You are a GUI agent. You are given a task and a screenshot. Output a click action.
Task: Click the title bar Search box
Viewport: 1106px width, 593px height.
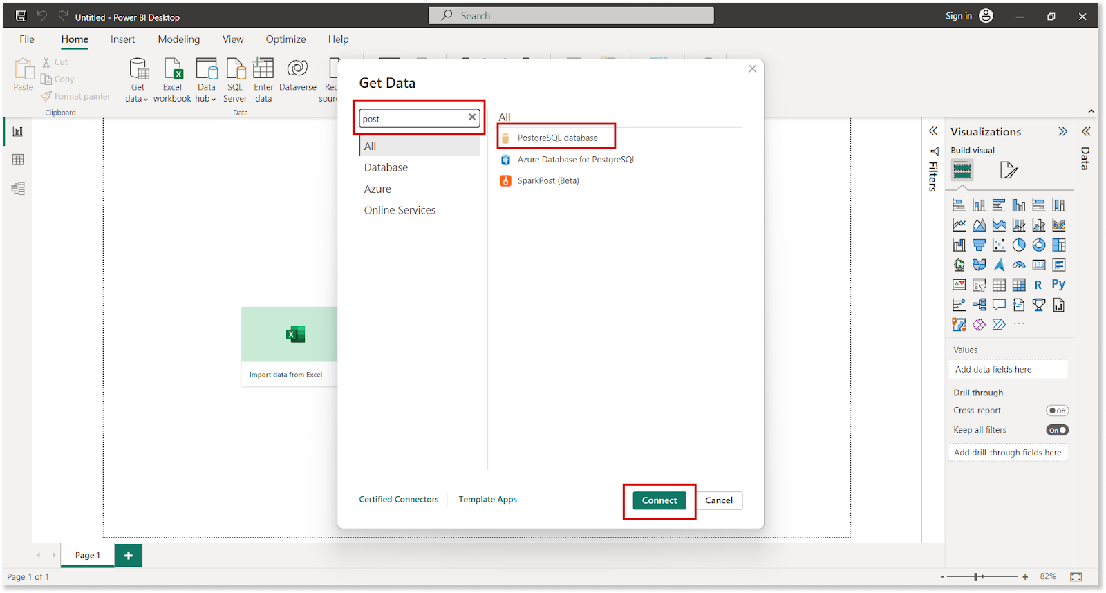(571, 15)
